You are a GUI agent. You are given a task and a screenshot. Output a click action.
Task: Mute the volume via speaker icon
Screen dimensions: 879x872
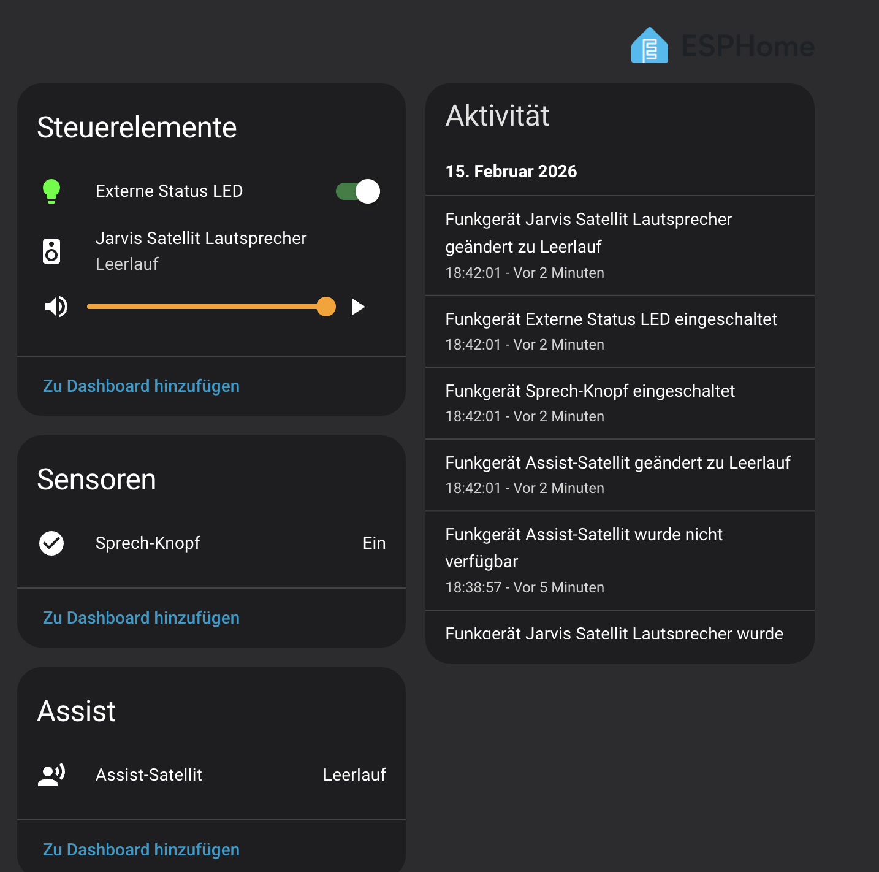pos(56,307)
